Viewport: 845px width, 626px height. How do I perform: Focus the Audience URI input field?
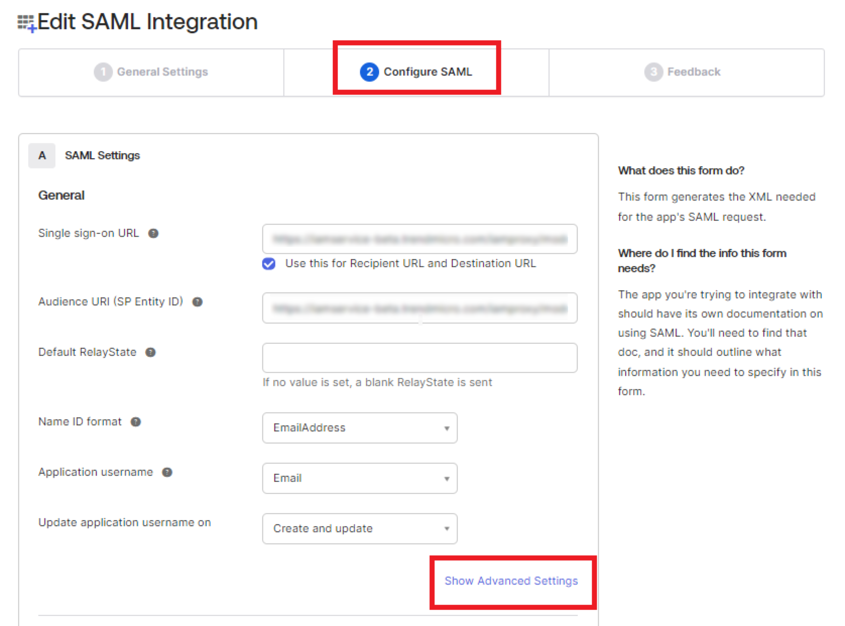pyautogui.click(x=419, y=308)
